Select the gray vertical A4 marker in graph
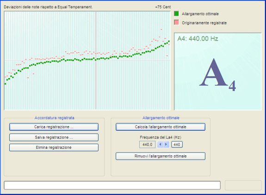 (x=96, y=61)
